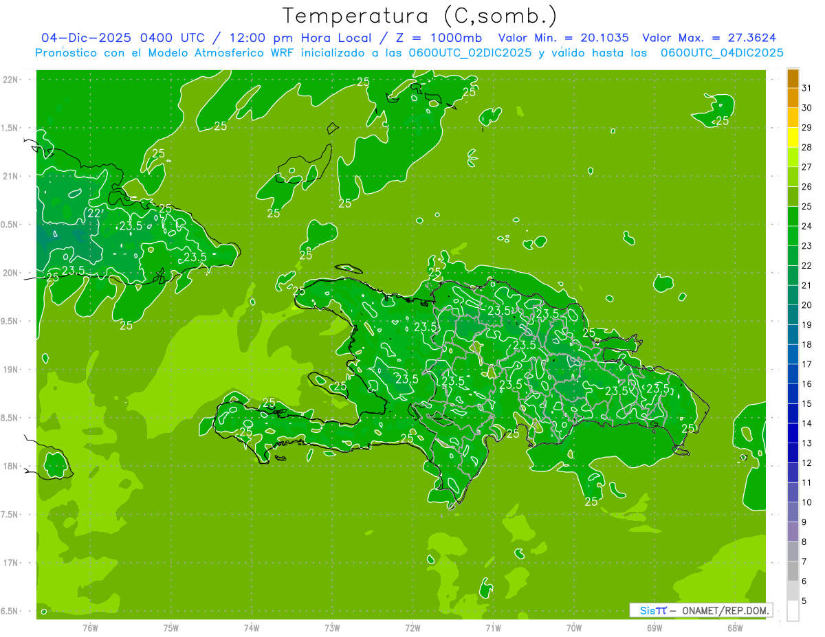This screenshot has width=825, height=637.
Task: Click the 25 contour label near 22N 72.5W
Action: [363, 82]
